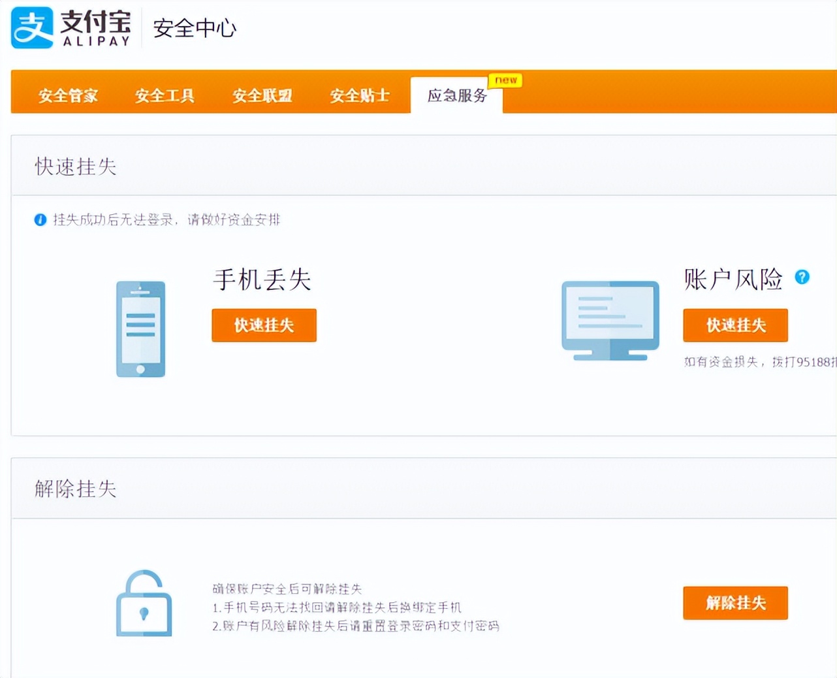837x678 pixels.
Task: Switch to the 安全联盟 tab
Action: (x=262, y=95)
